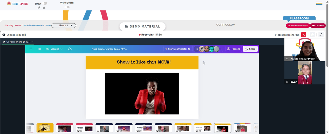The image size is (329, 134).
Task: Open slide 15 thumbnail
Action: [45, 128]
